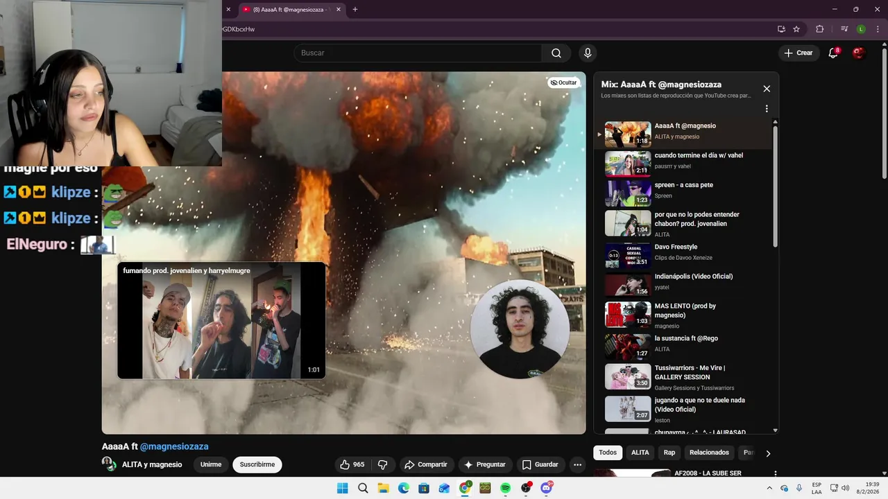The image size is (888, 499).
Task: Open Chrome three-dot menu
Action: (x=877, y=29)
